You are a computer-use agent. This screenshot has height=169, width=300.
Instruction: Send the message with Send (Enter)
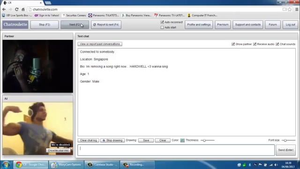[285, 150]
